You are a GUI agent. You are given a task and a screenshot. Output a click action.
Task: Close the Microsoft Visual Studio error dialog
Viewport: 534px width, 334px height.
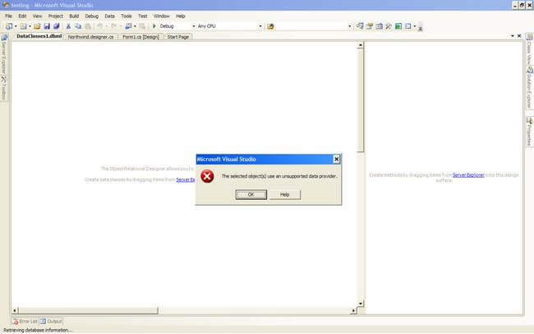pyautogui.click(x=336, y=159)
